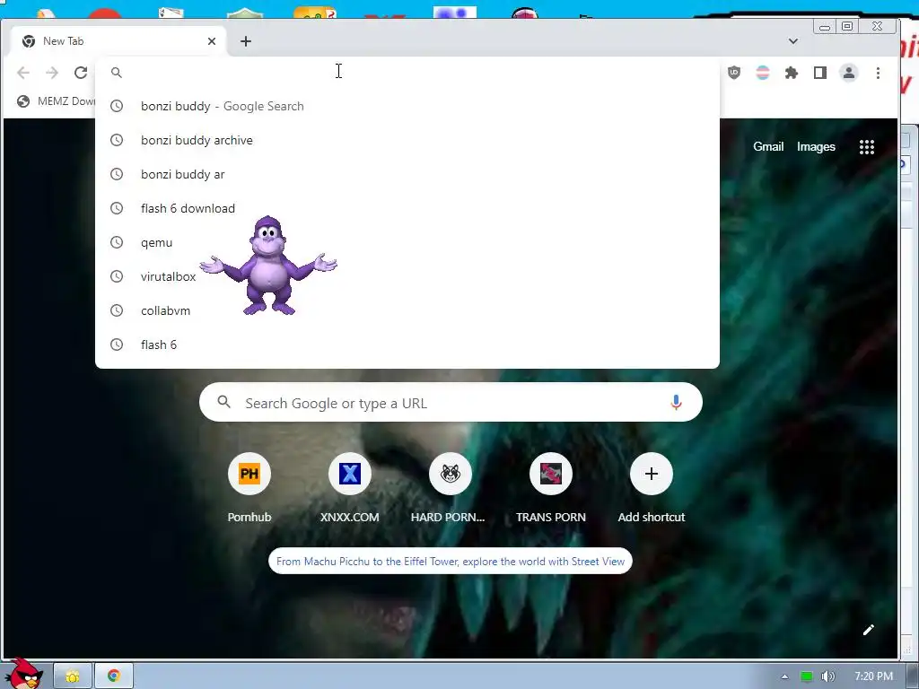This screenshot has width=919, height=689.
Task: Open the Extensions puzzle piece menu
Action: (x=792, y=73)
